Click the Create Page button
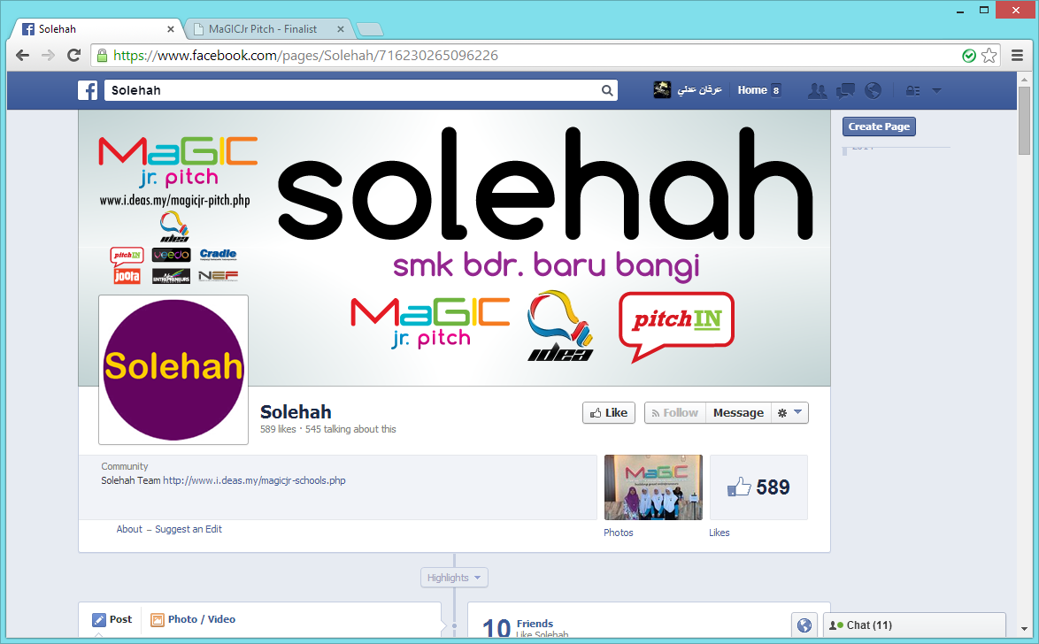Viewport: 1039px width, 644px height. [879, 126]
